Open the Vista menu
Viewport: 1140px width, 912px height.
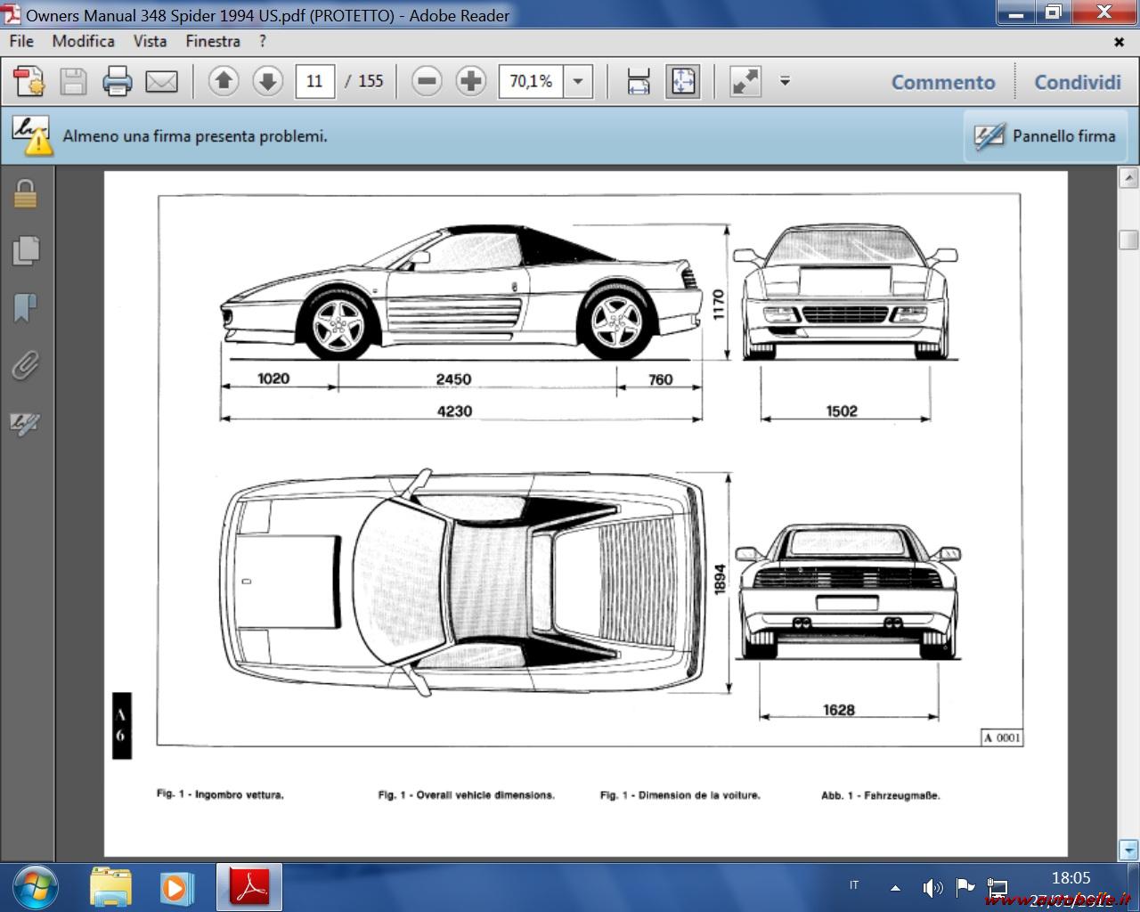150,41
